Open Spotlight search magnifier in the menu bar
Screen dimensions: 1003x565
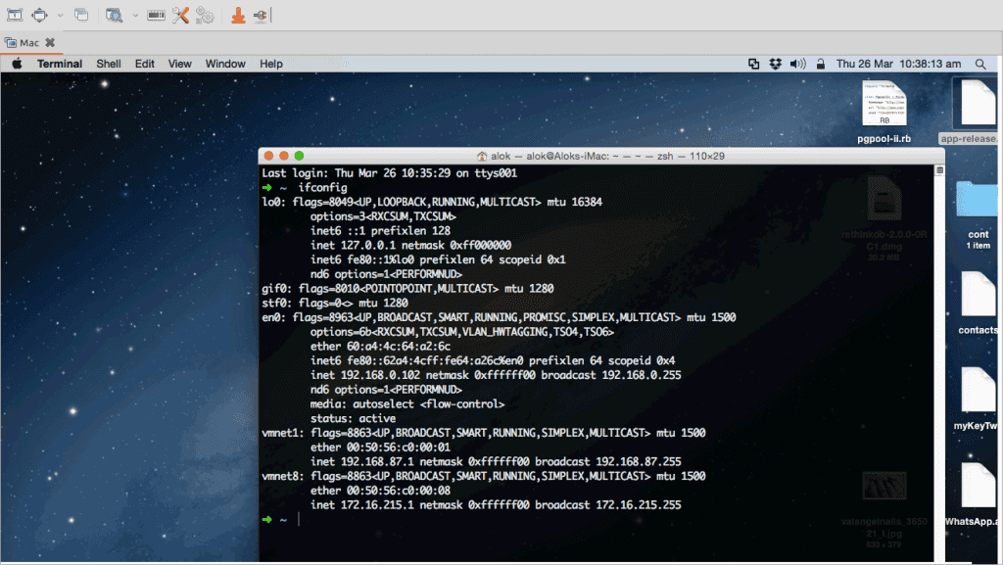980,64
